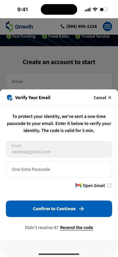Click the Open Gmail link
Screen dimensions: 118x257
tap(93, 186)
